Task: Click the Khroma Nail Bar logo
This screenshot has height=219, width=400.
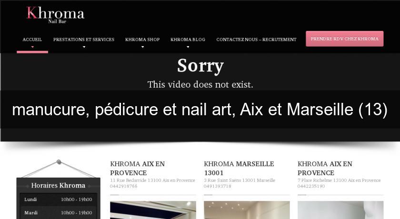Action: pyautogui.click(x=55, y=15)
